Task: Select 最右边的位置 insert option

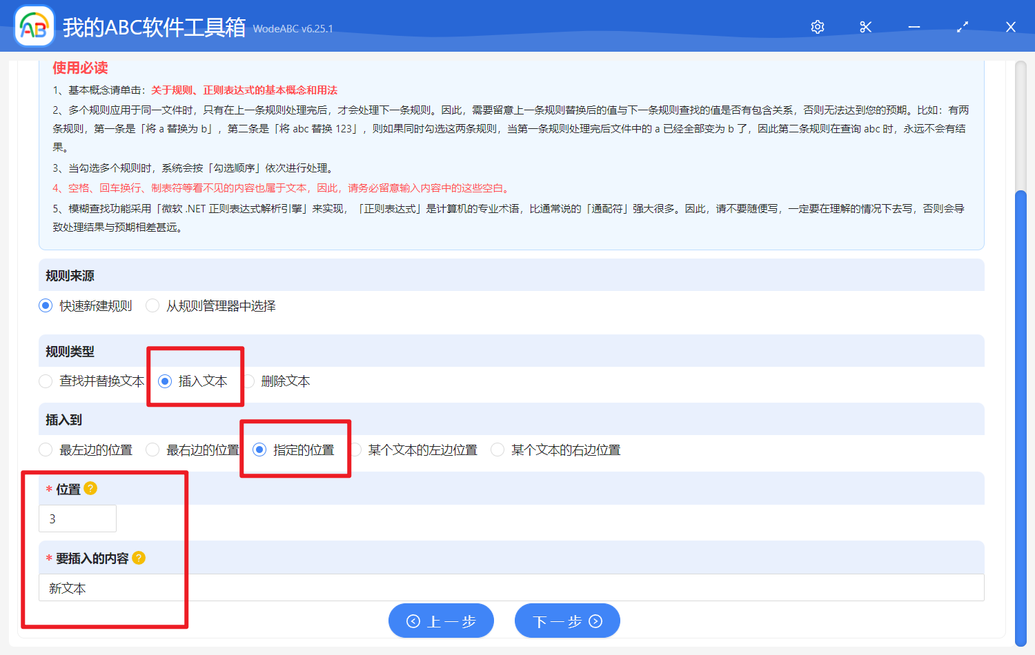Action: click(152, 450)
